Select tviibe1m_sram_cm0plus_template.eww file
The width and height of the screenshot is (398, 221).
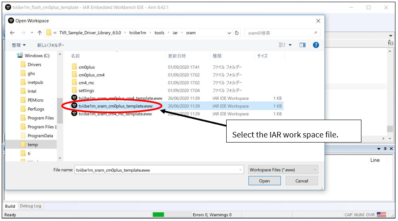(116, 106)
